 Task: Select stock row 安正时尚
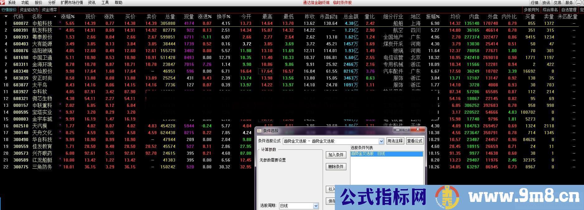pos(42,78)
